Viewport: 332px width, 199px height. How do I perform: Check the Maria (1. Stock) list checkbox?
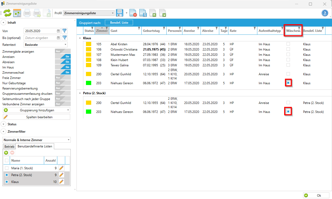[x=7, y=168]
